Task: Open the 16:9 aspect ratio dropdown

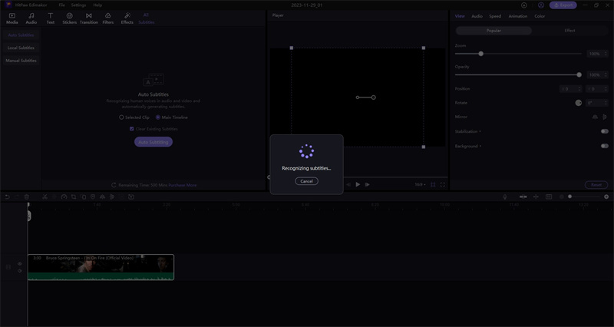Action: coord(420,184)
